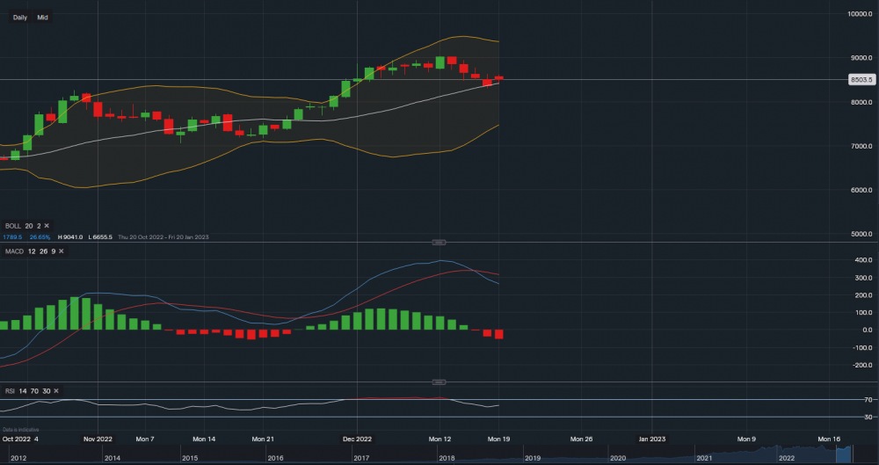
Task: Remove the BOLL indicator with its X
Action: point(47,226)
